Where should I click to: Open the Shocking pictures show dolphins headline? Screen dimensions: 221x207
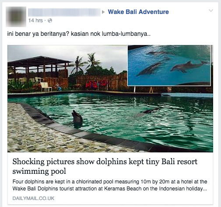pos(105,166)
